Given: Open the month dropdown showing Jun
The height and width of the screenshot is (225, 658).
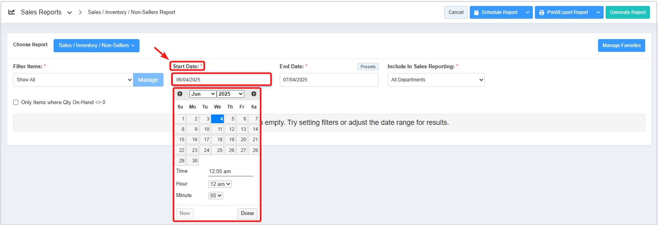Looking at the screenshot, I should (x=203, y=94).
